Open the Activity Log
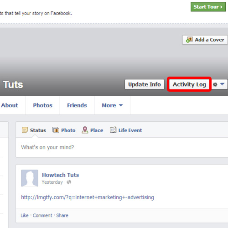Screen dimensions: 228x228 pyautogui.click(x=189, y=84)
